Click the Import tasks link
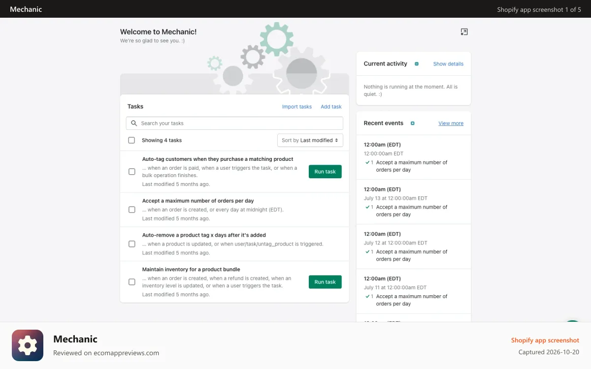 click(297, 107)
